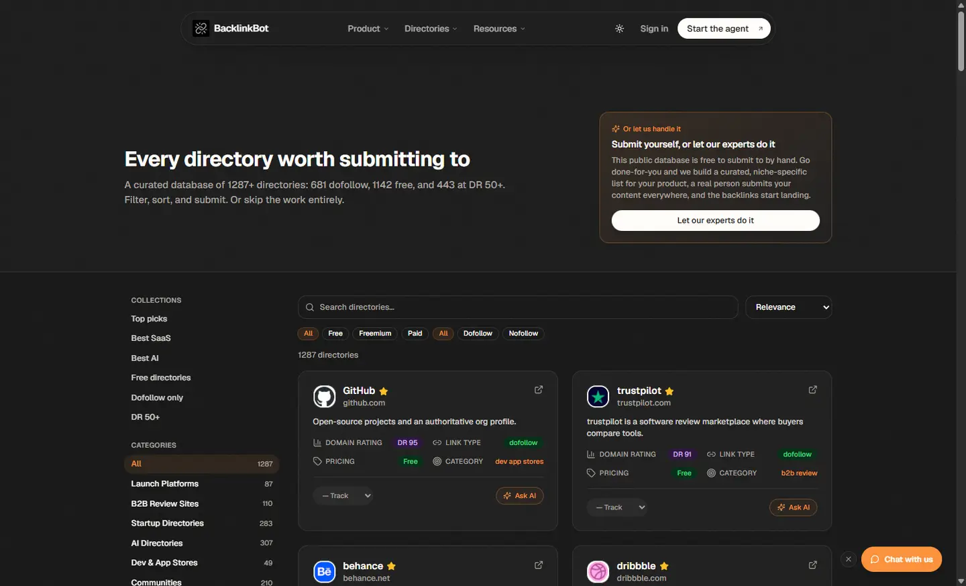
Task: Filter by Dofollow chip
Action: click(478, 334)
